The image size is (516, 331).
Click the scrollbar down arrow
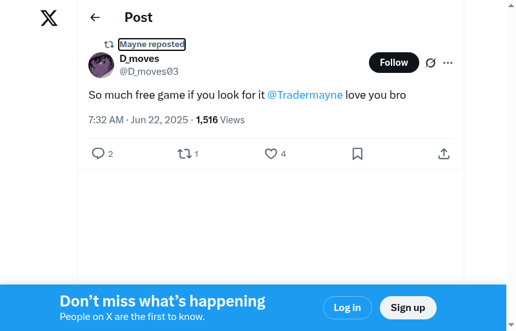pos(511,325)
